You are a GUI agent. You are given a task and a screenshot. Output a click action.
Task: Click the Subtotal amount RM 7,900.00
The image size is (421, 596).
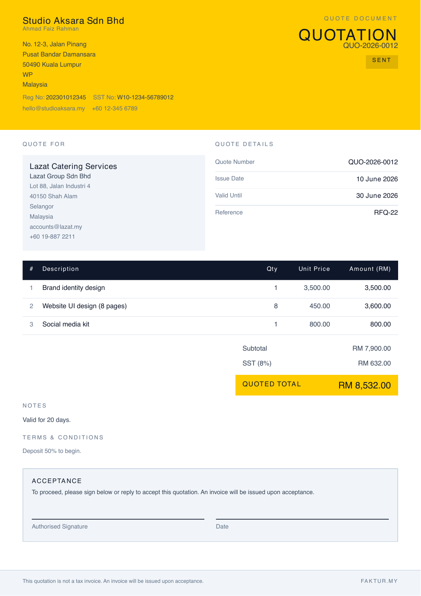pyautogui.click(x=372, y=349)
